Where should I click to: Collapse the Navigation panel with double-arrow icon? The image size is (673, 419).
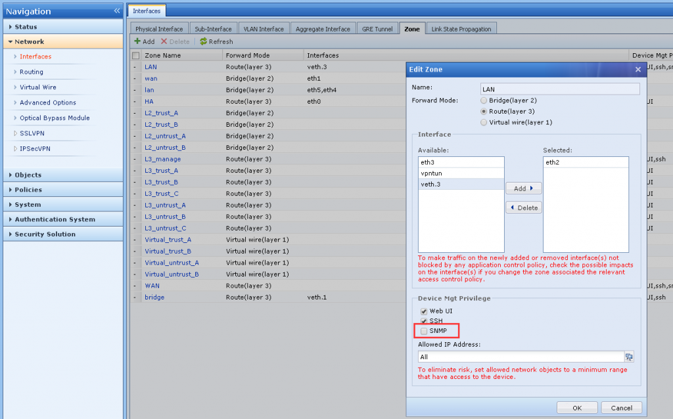pyautogui.click(x=116, y=11)
